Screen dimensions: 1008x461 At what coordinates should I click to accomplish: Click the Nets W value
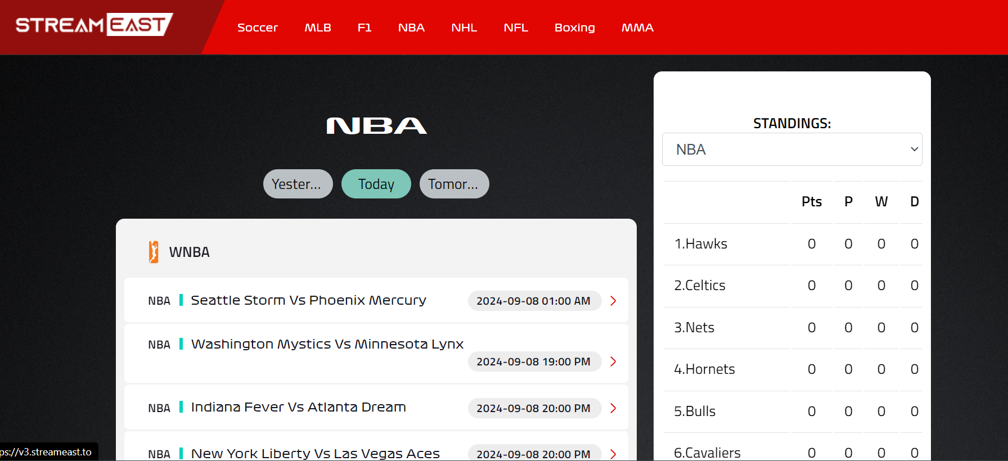[x=881, y=328]
